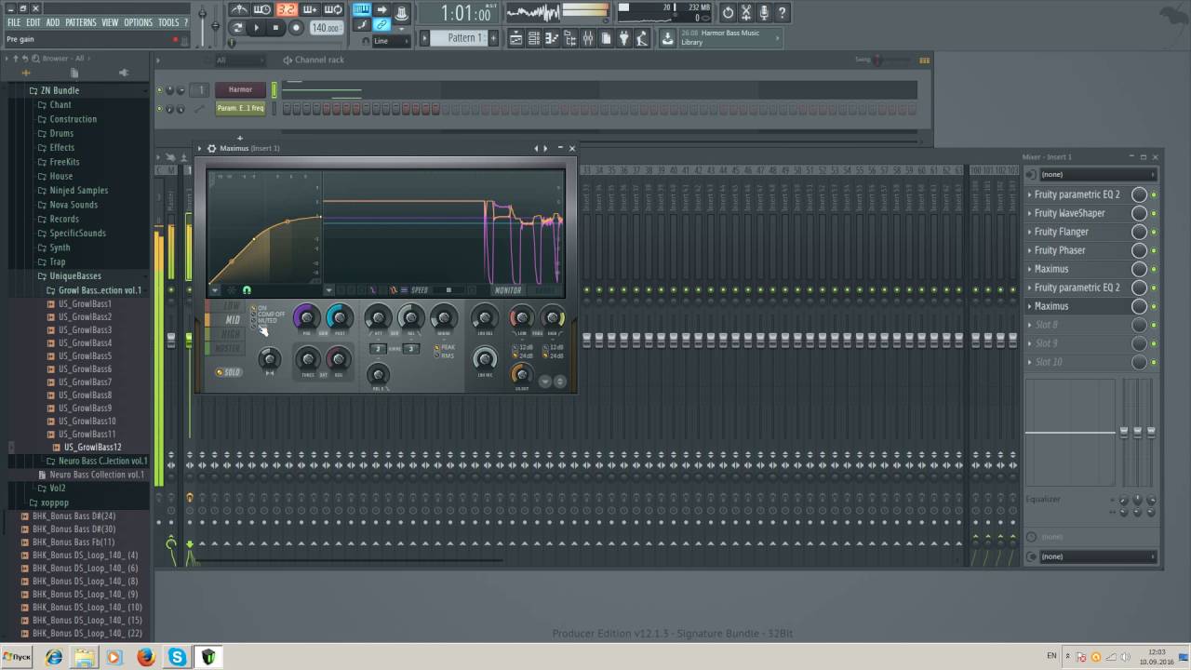Open Fruity WaveShaper slot menu arrow
This screenshot has width=1191, height=670.
[1030, 213]
